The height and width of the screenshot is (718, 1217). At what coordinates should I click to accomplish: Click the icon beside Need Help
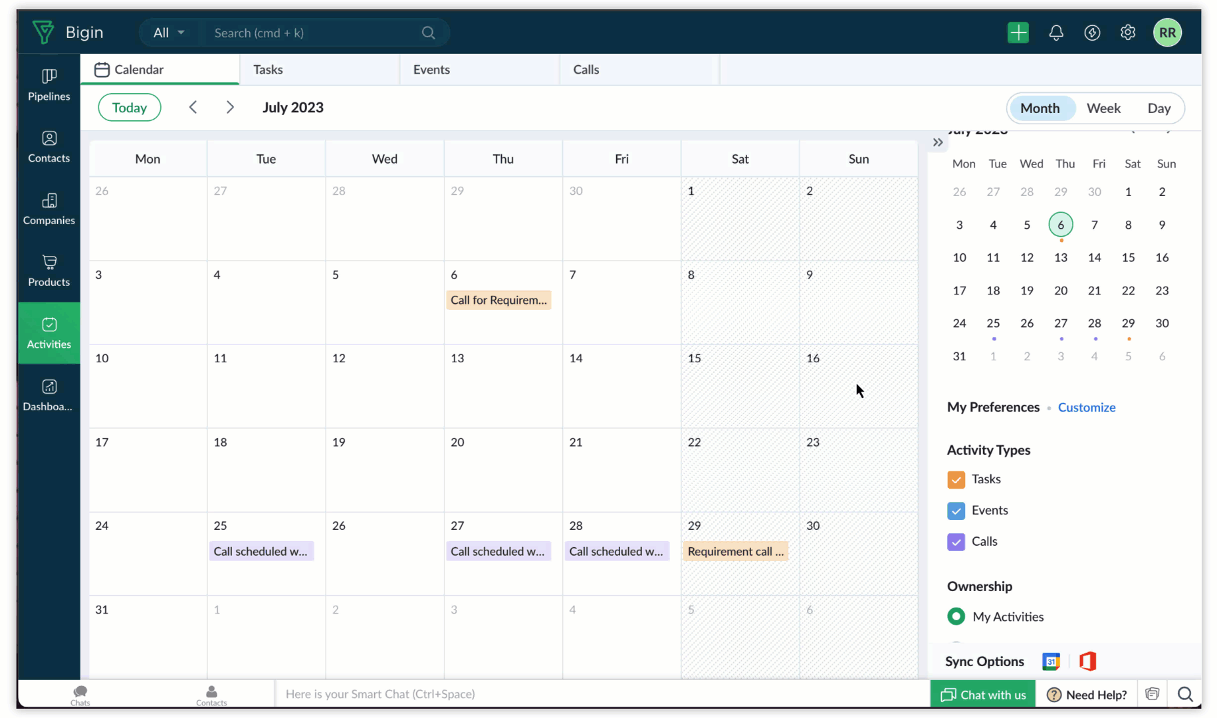click(x=1152, y=694)
